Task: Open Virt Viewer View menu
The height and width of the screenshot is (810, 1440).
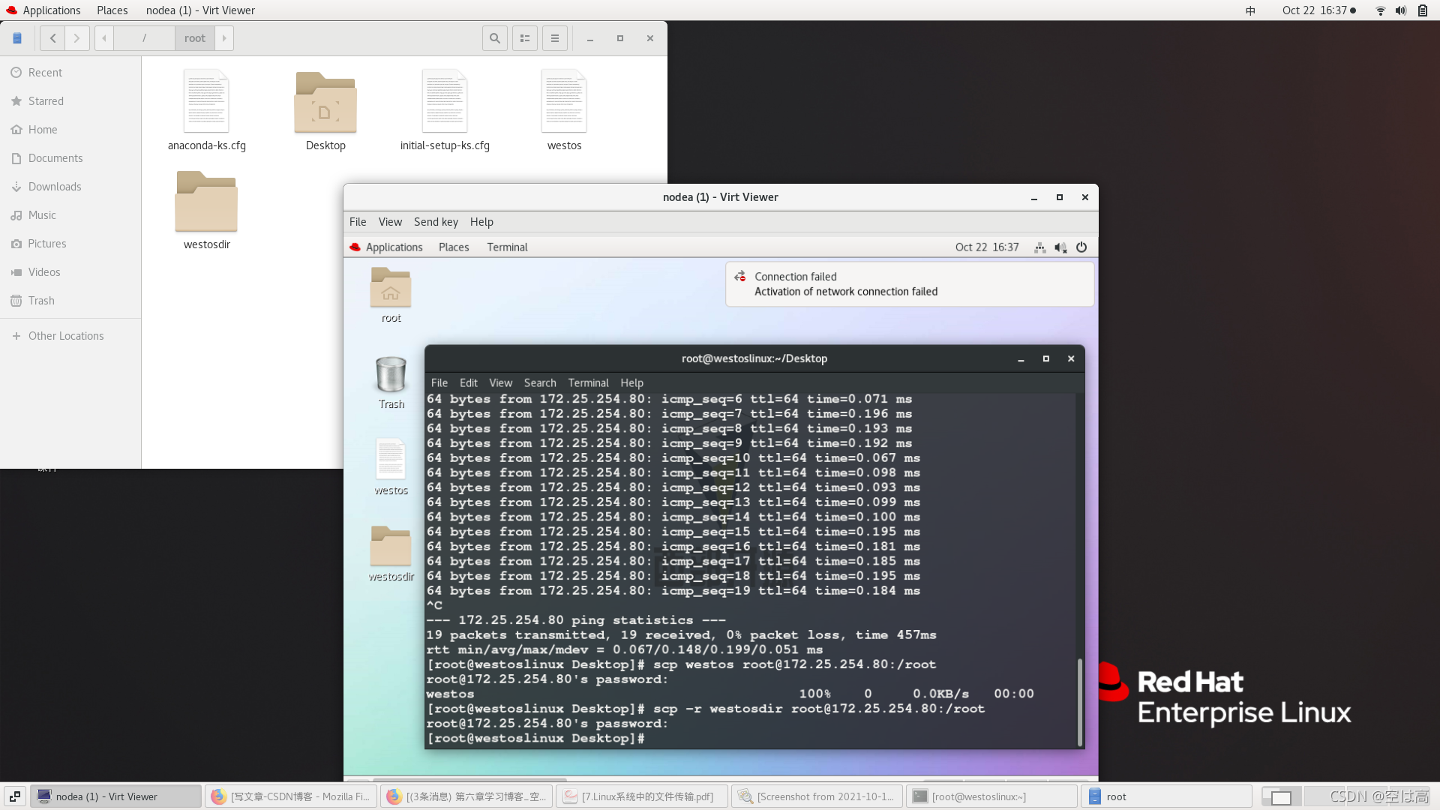Action: click(390, 222)
